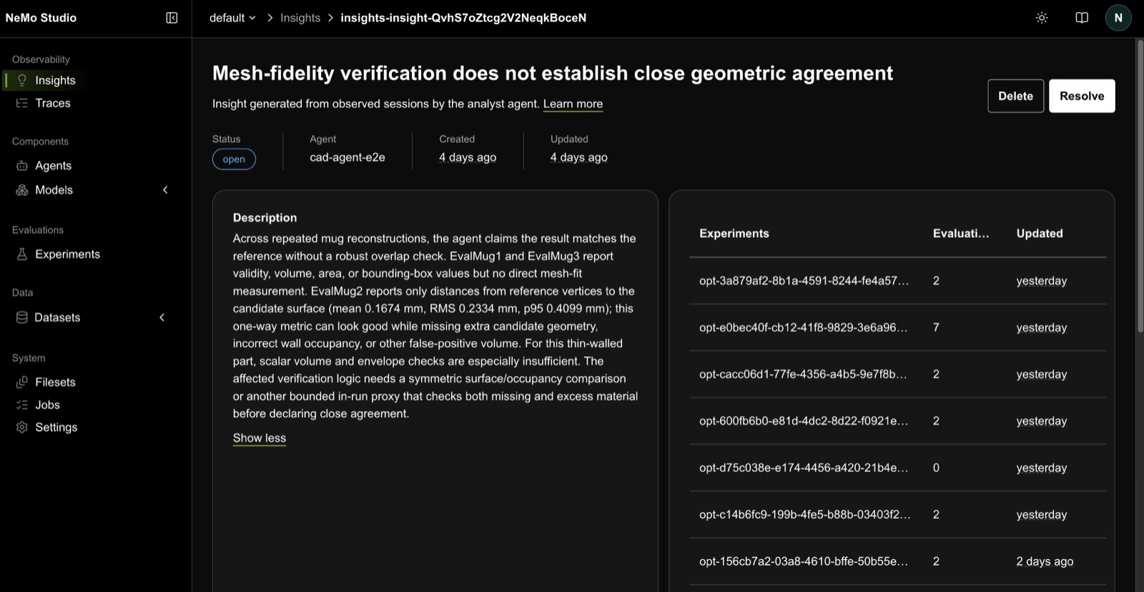Follow the Learn more link
The height and width of the screenshot is (592, 1144).
pos(573,104)
